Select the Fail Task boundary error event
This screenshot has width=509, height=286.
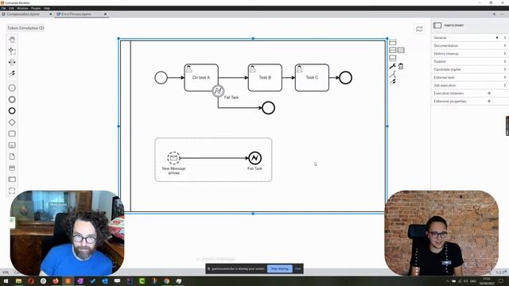(x=218, y=91)
